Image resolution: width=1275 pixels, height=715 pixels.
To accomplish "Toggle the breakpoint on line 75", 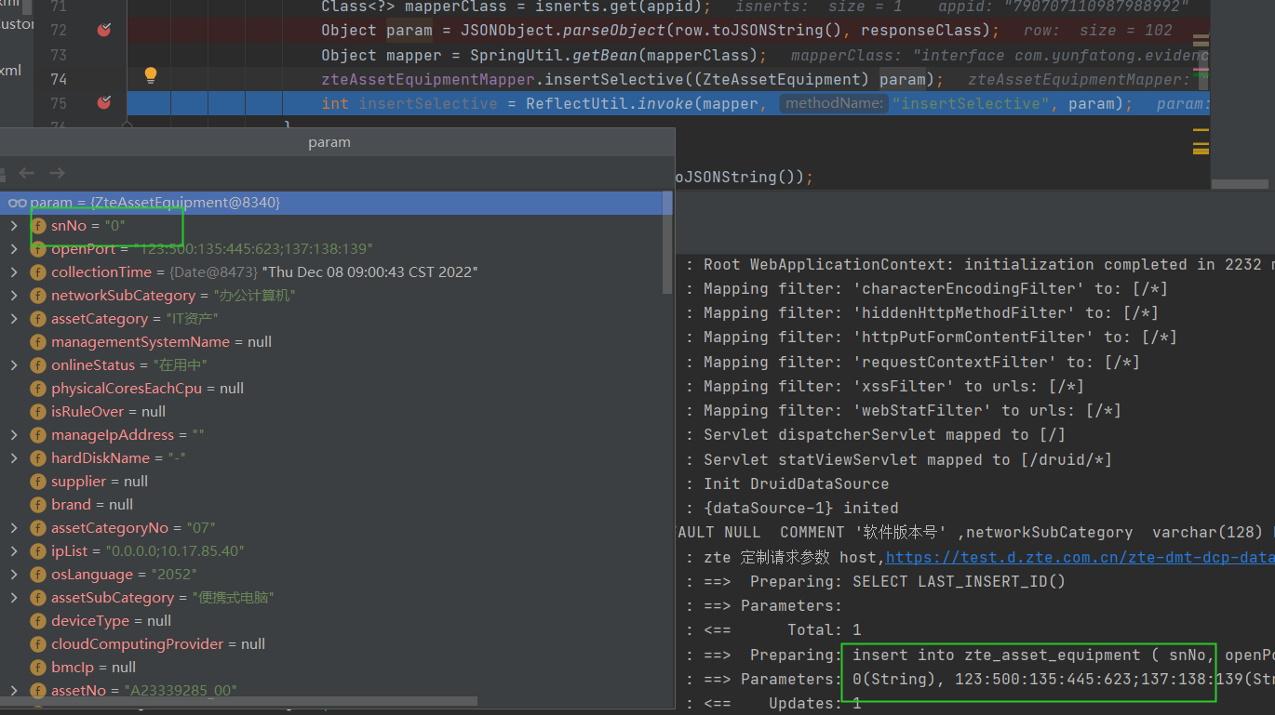I will click(104, 102).
